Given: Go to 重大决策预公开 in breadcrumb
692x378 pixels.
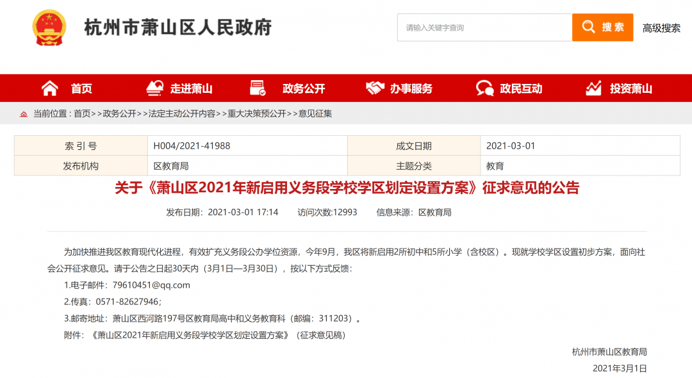Looking at the screenshot, I should (x=257, y=114).
